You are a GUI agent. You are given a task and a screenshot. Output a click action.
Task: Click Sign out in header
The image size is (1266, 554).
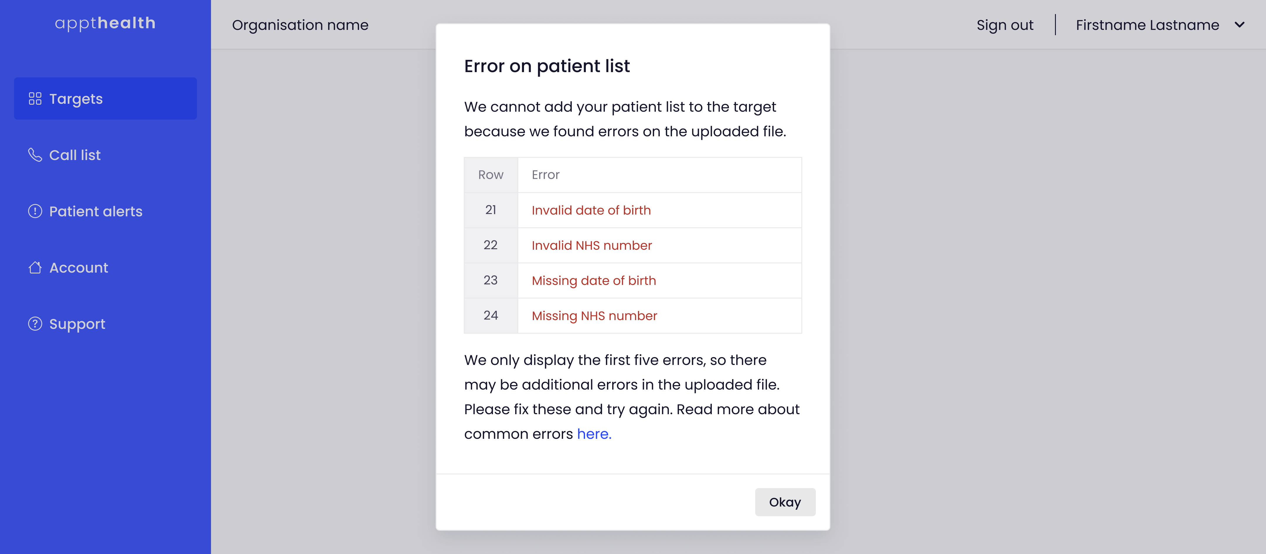click(1005, 25)
